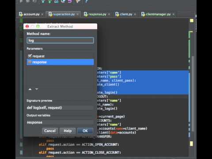This screenshot has width=212, height=159.
Task: Click code text accounts(name=client_name)
Action: tap(123, 129)
